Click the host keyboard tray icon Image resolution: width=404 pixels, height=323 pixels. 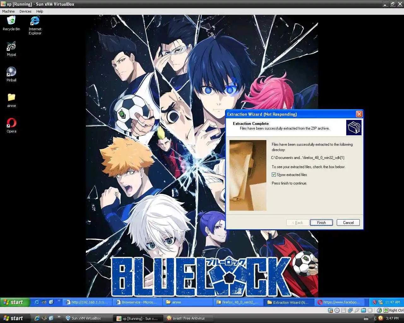[366, 319]
